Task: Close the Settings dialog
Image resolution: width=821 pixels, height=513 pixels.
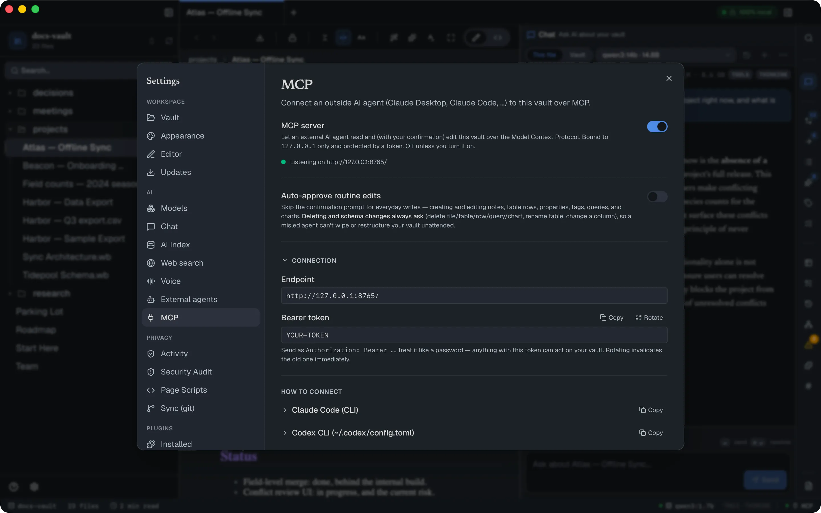Action: tap(669, 78)
